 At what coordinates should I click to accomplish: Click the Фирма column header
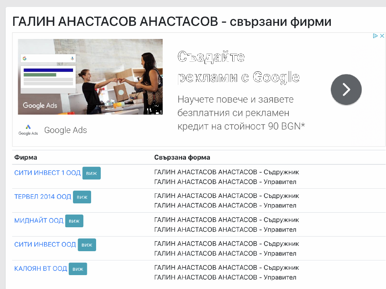25,157
